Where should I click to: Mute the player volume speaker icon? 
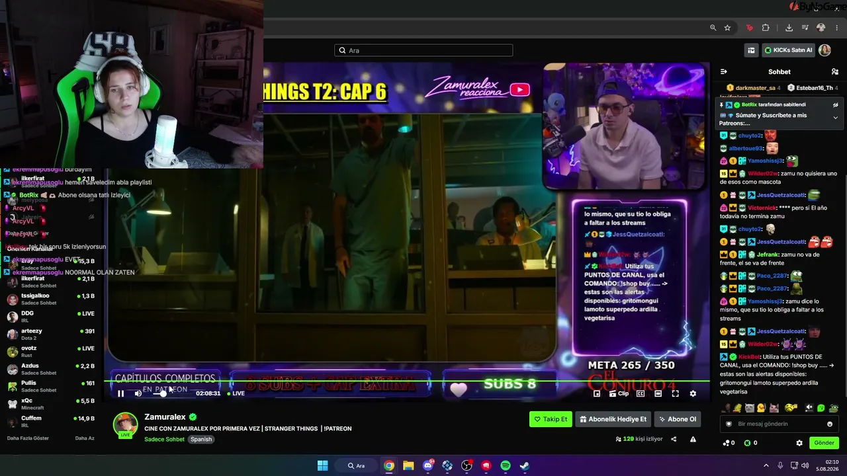pyautogui.click(x=138, y=393)
